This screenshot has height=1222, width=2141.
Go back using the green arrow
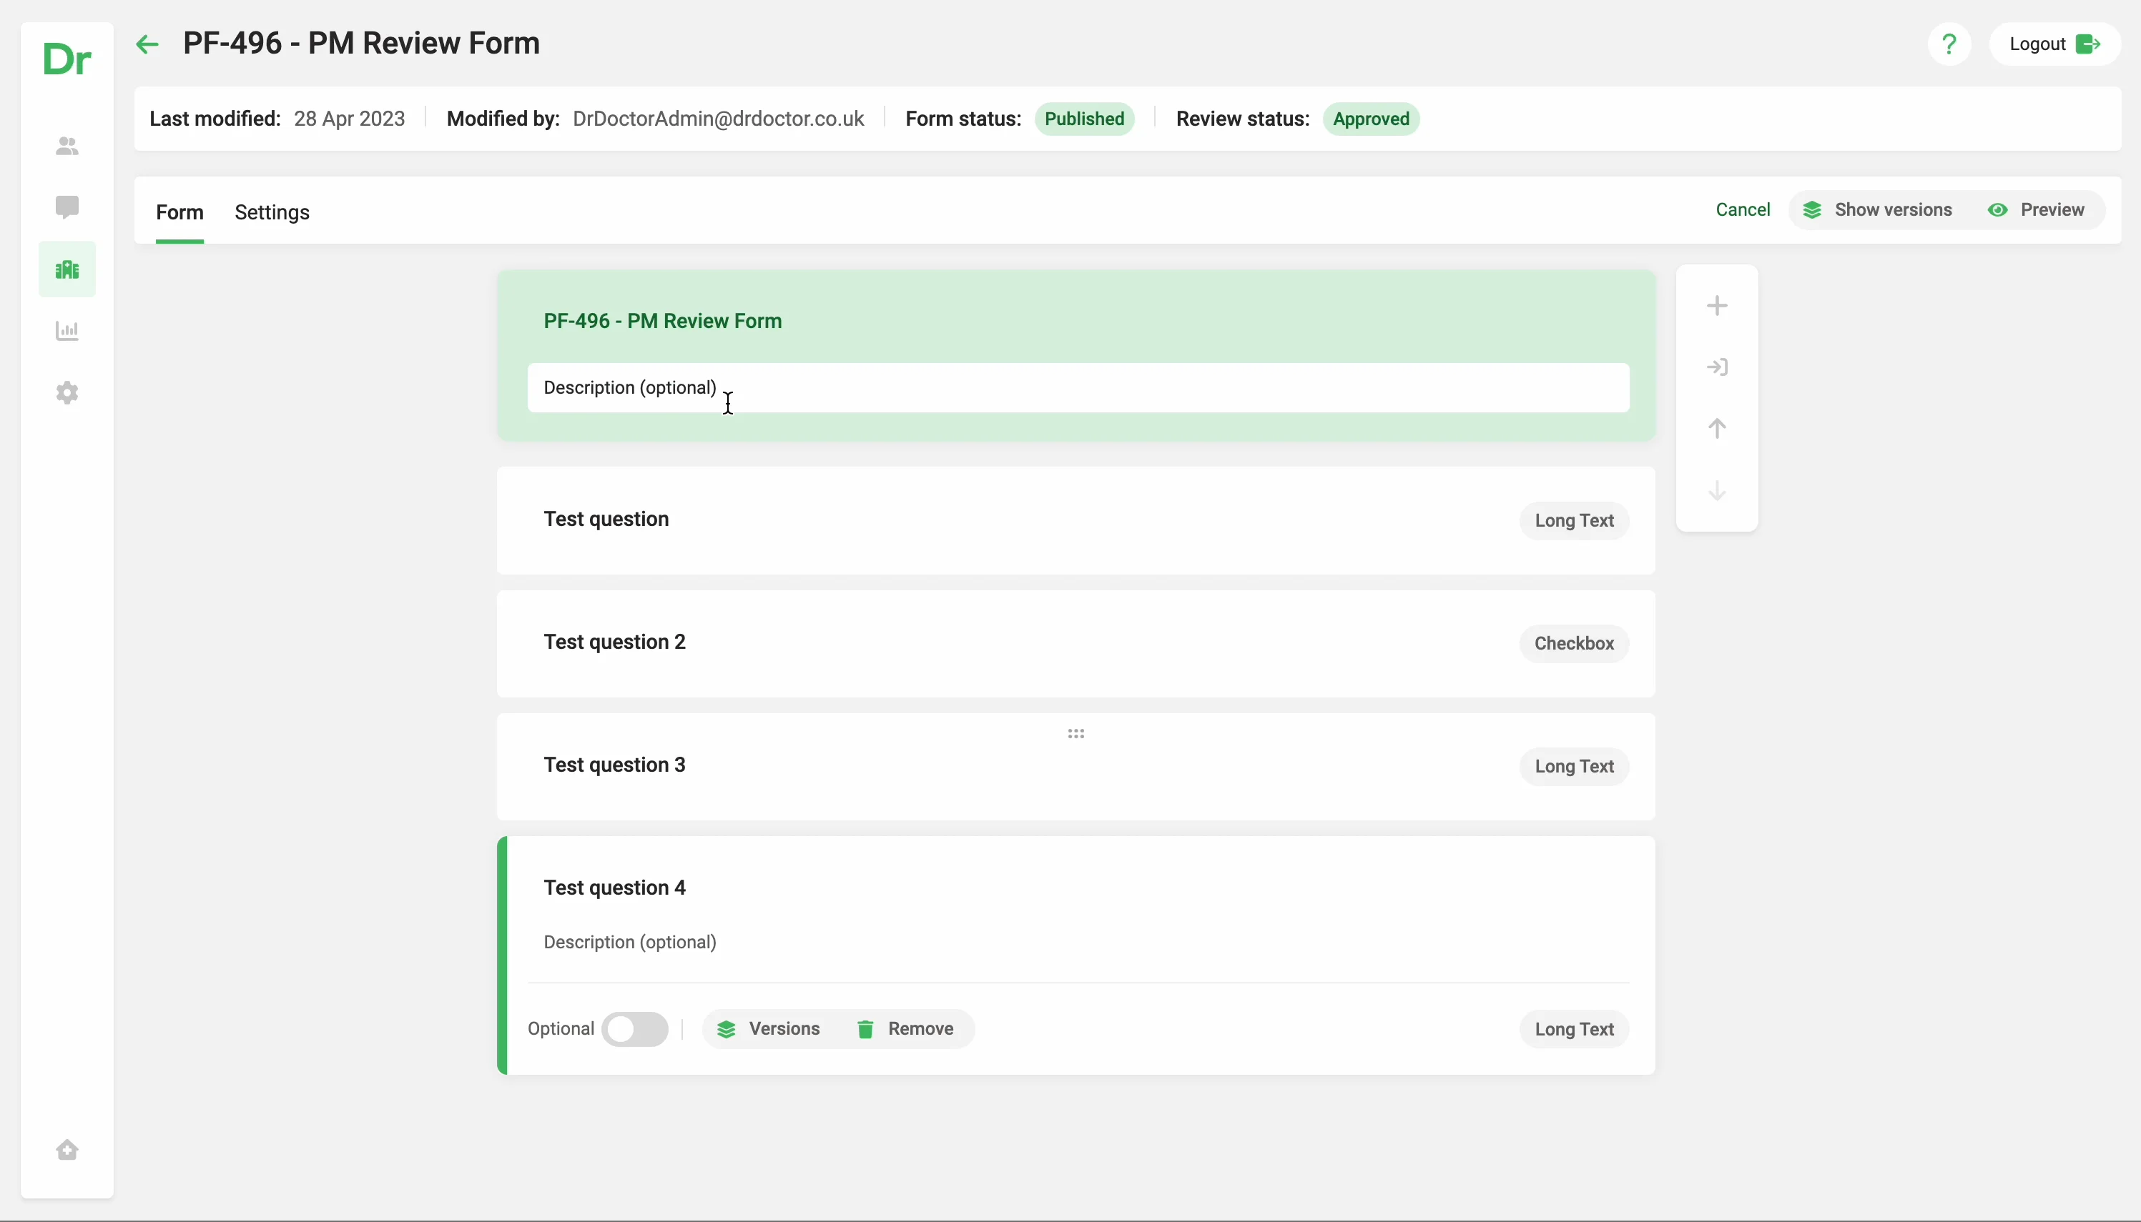[x=147, y=44]
